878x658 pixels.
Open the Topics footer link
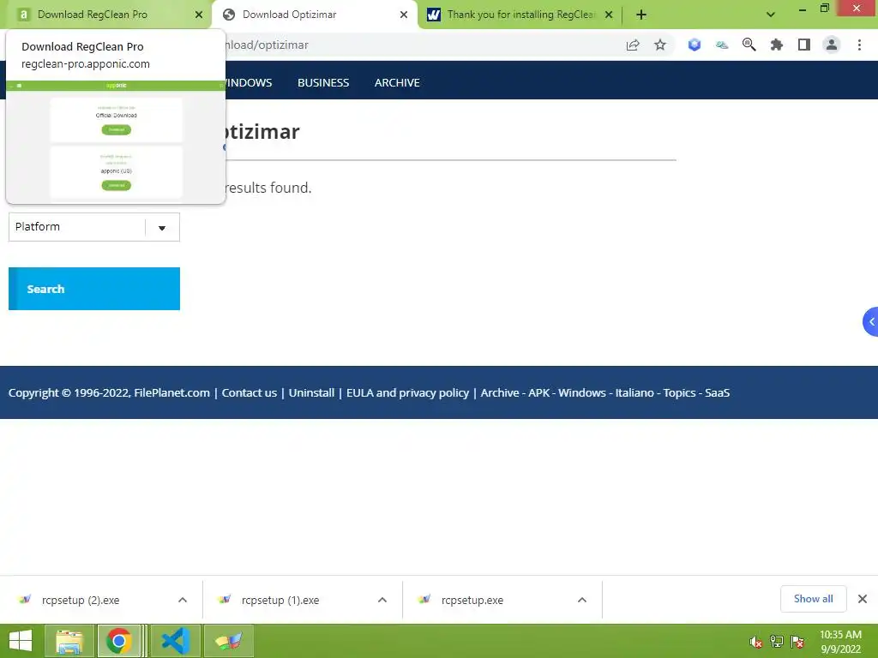click(x=679, y=392)
